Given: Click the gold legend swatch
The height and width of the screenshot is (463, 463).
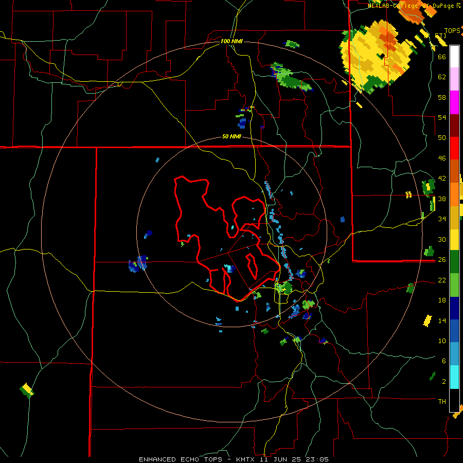Looking at the screenshot, I should pyautogui.click(x=454, y=218).
